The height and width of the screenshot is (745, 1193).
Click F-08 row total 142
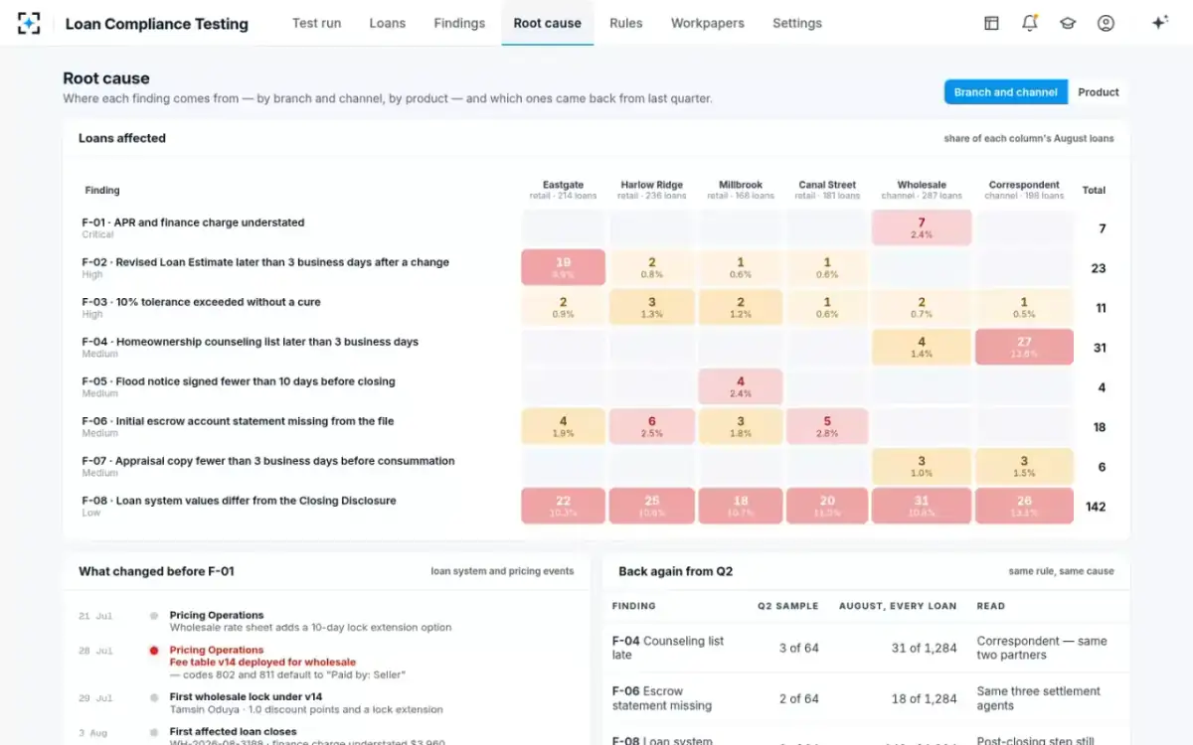[1096, 507]
